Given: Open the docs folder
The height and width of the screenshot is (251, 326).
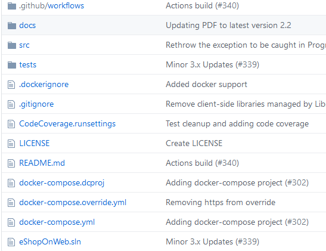Looking at the screenshot, I should pyautogui.click(x=27, y=26).
